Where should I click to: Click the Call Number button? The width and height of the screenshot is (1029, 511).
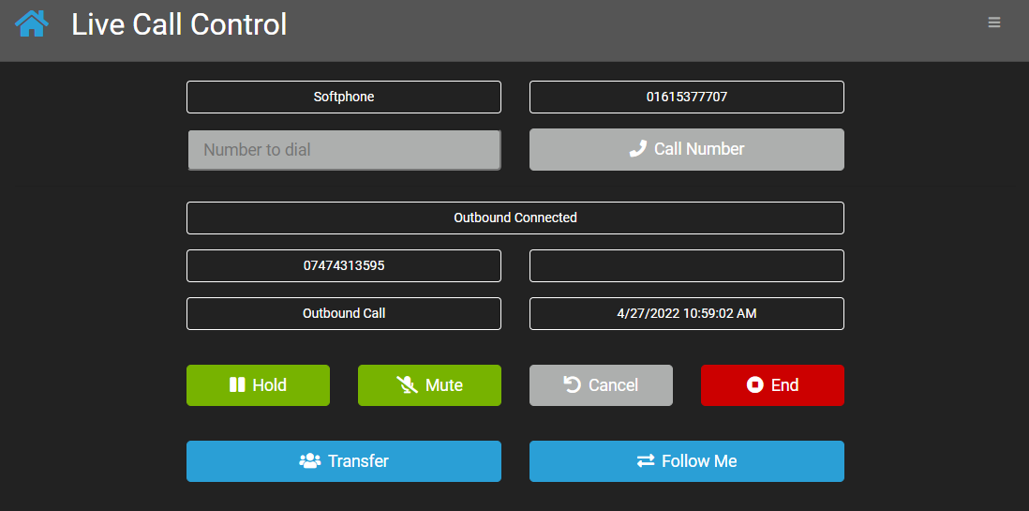tap(686, 149)
